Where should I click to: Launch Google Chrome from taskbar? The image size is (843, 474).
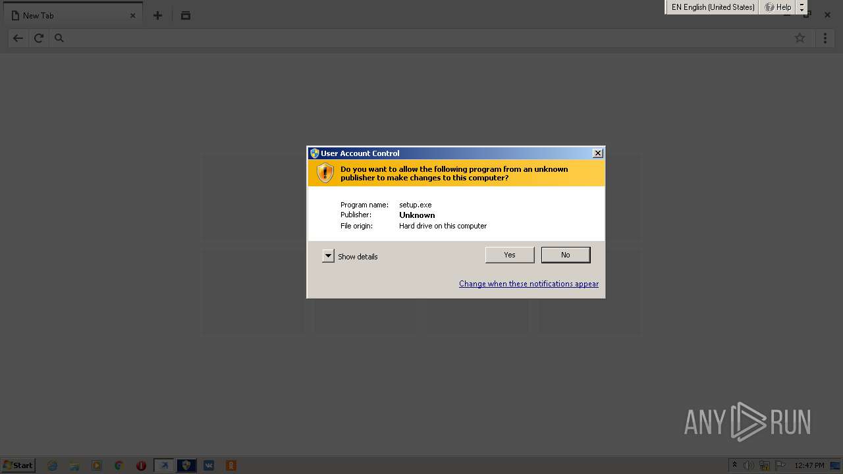[x=119, y=465]
